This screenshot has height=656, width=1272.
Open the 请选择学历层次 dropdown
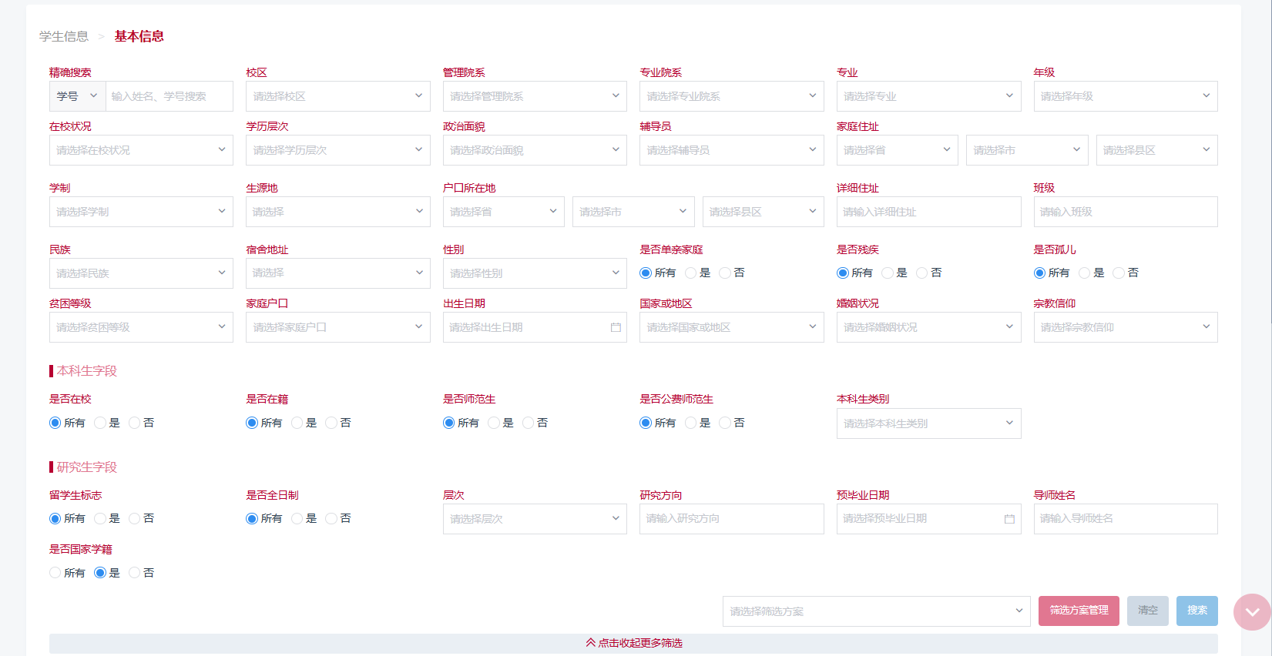pos(338,150)
